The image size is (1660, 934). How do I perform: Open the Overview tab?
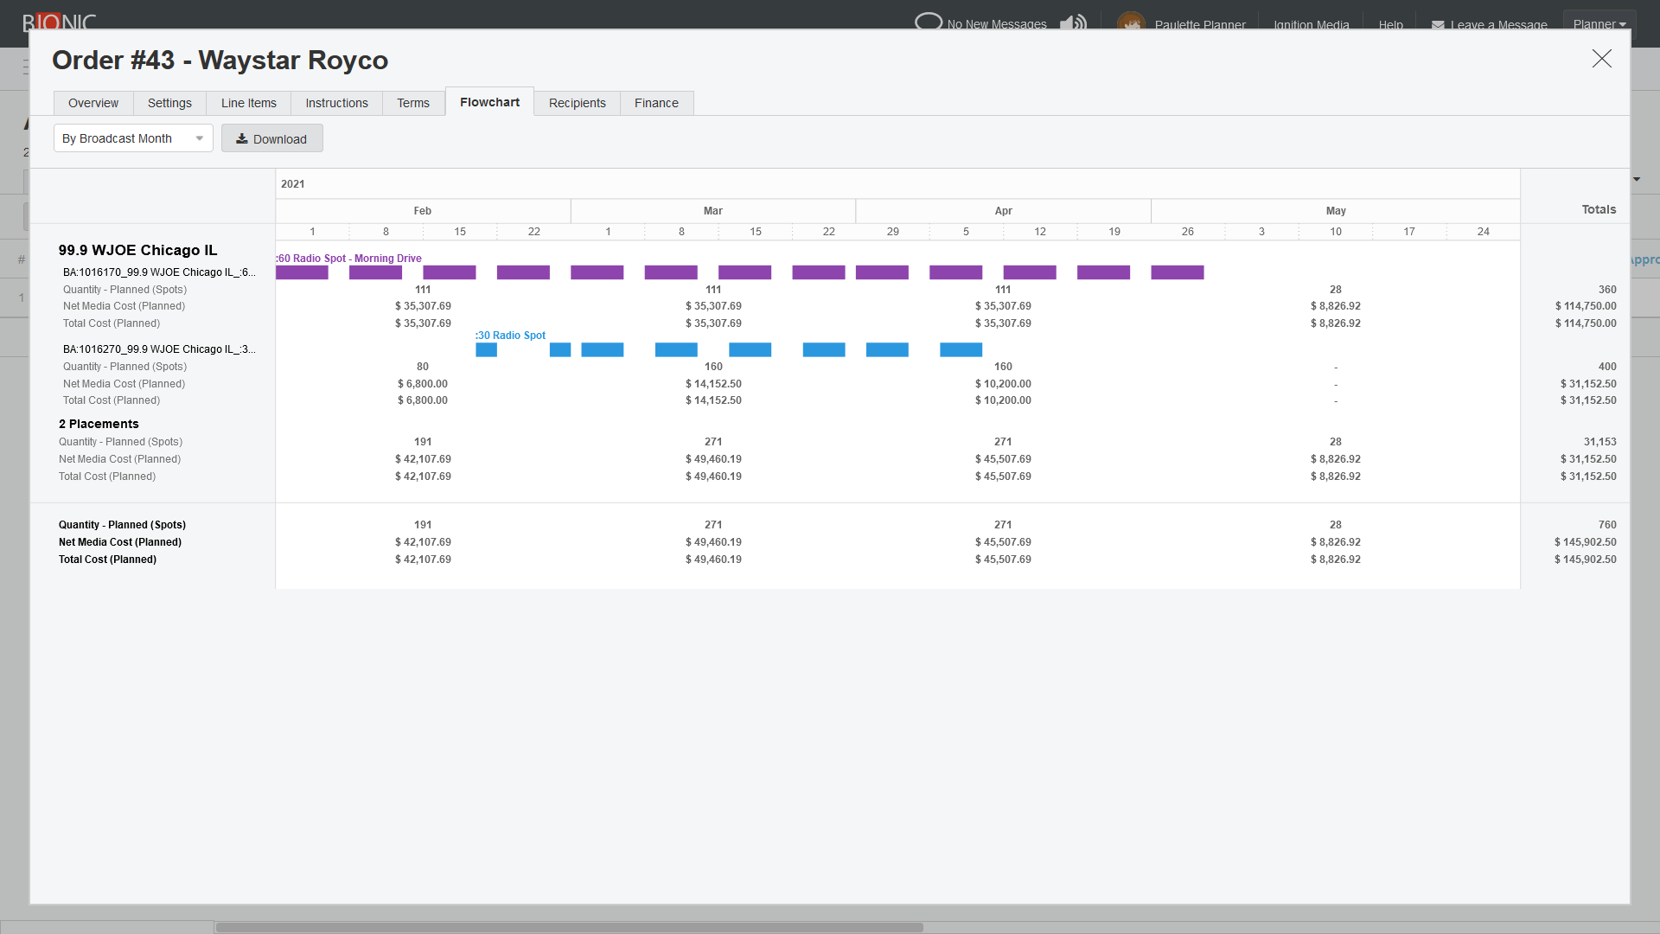coord(93,103)
